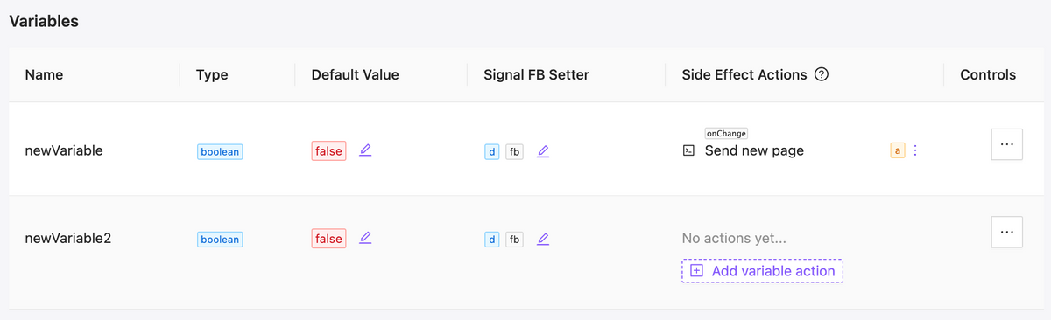Screen dimensions: 1051x320
Task: Click terminal icon next to Send new page
Action: 689,150
